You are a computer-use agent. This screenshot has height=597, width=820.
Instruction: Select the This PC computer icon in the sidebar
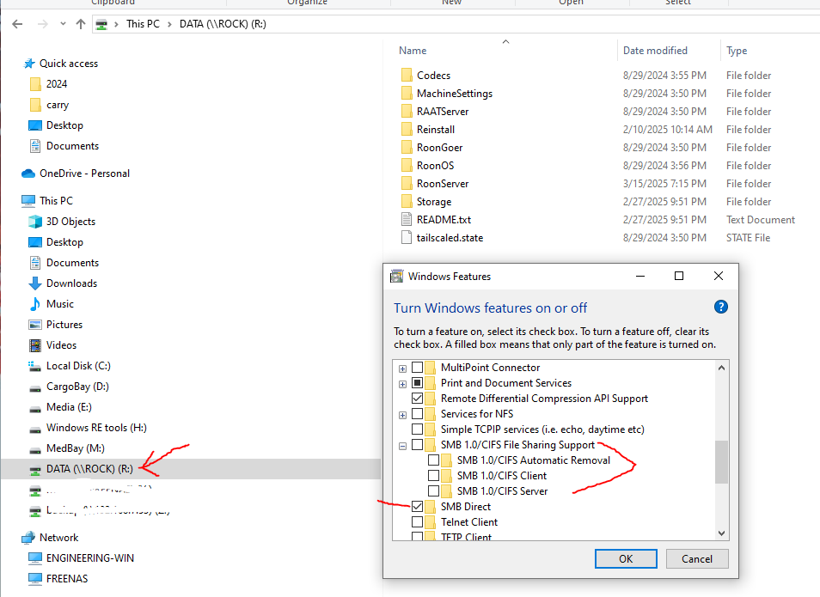(28, 201)
